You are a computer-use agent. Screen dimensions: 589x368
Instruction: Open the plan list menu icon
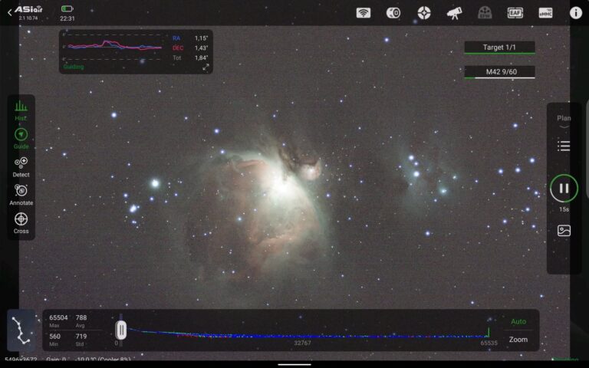pyautogui.click(x=564, y=146)
